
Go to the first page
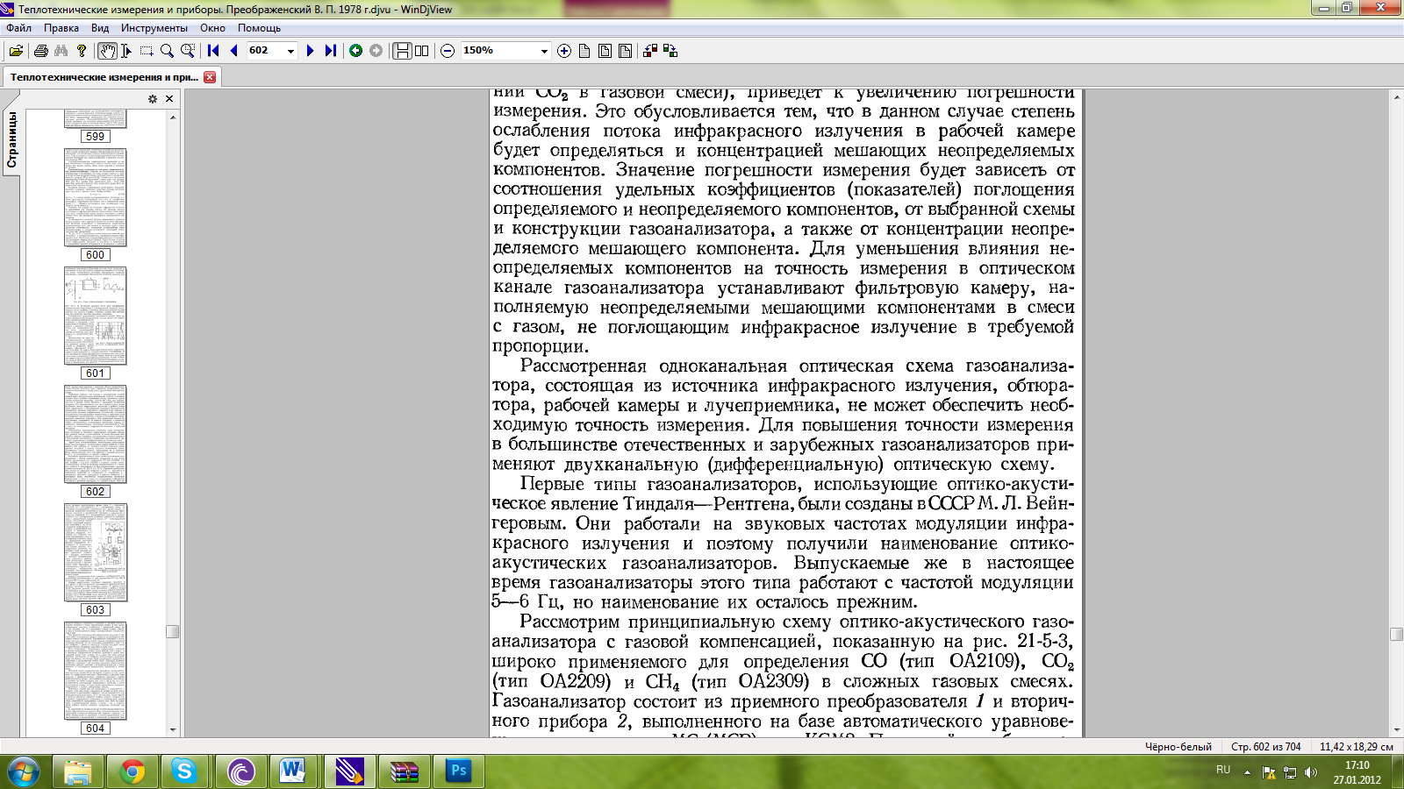click(x=213, y=51)
